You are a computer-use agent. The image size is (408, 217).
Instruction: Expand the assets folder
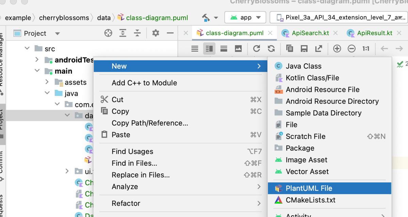coord(47,82)
